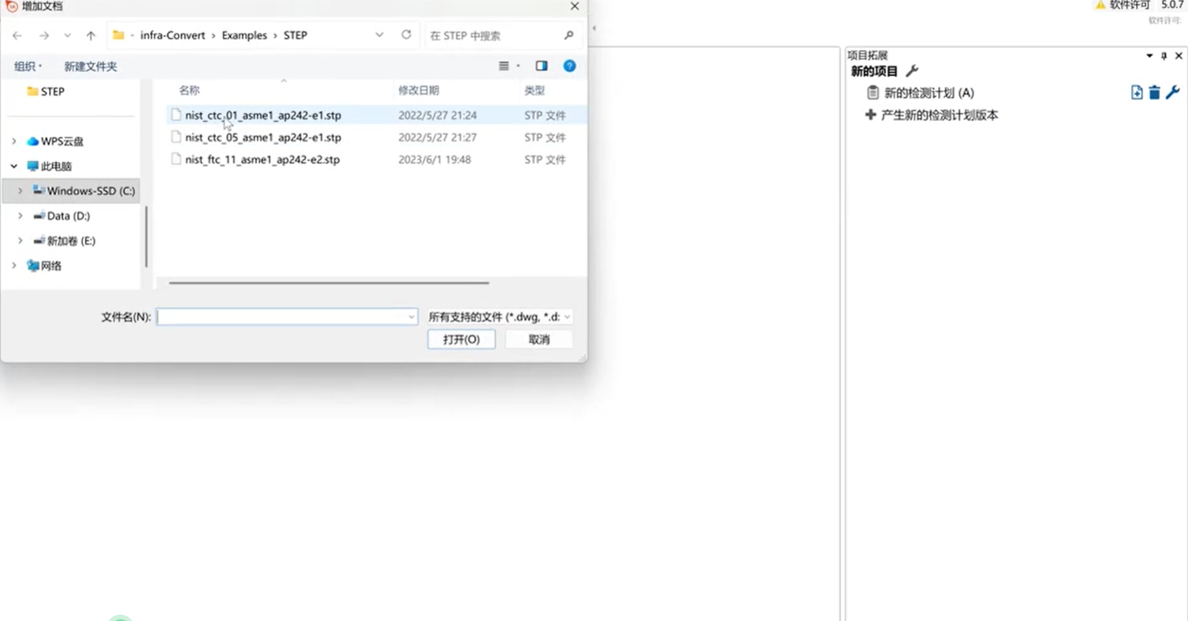Collapse the 此电脑 tree node
This screenshot has height=621, width=1188.
click(x=14, y=166)
